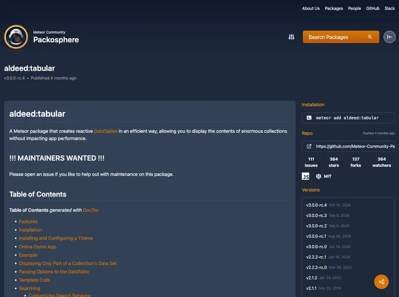Click the 364 stars stat

point(333,162)
